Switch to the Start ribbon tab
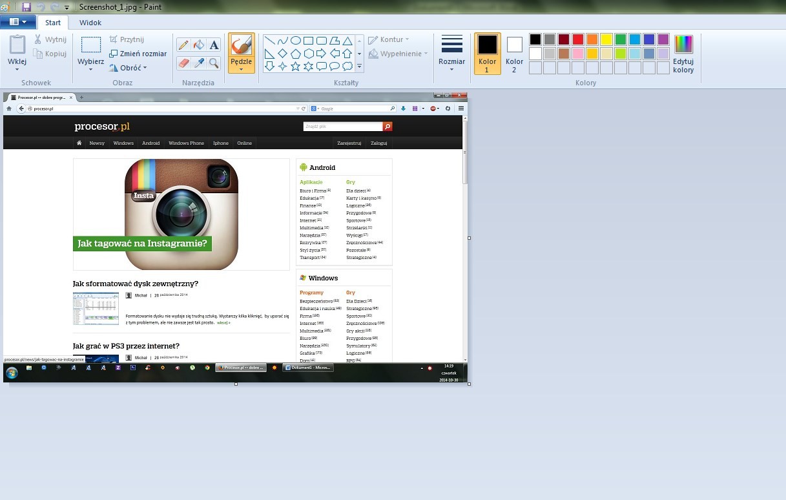 53,23
